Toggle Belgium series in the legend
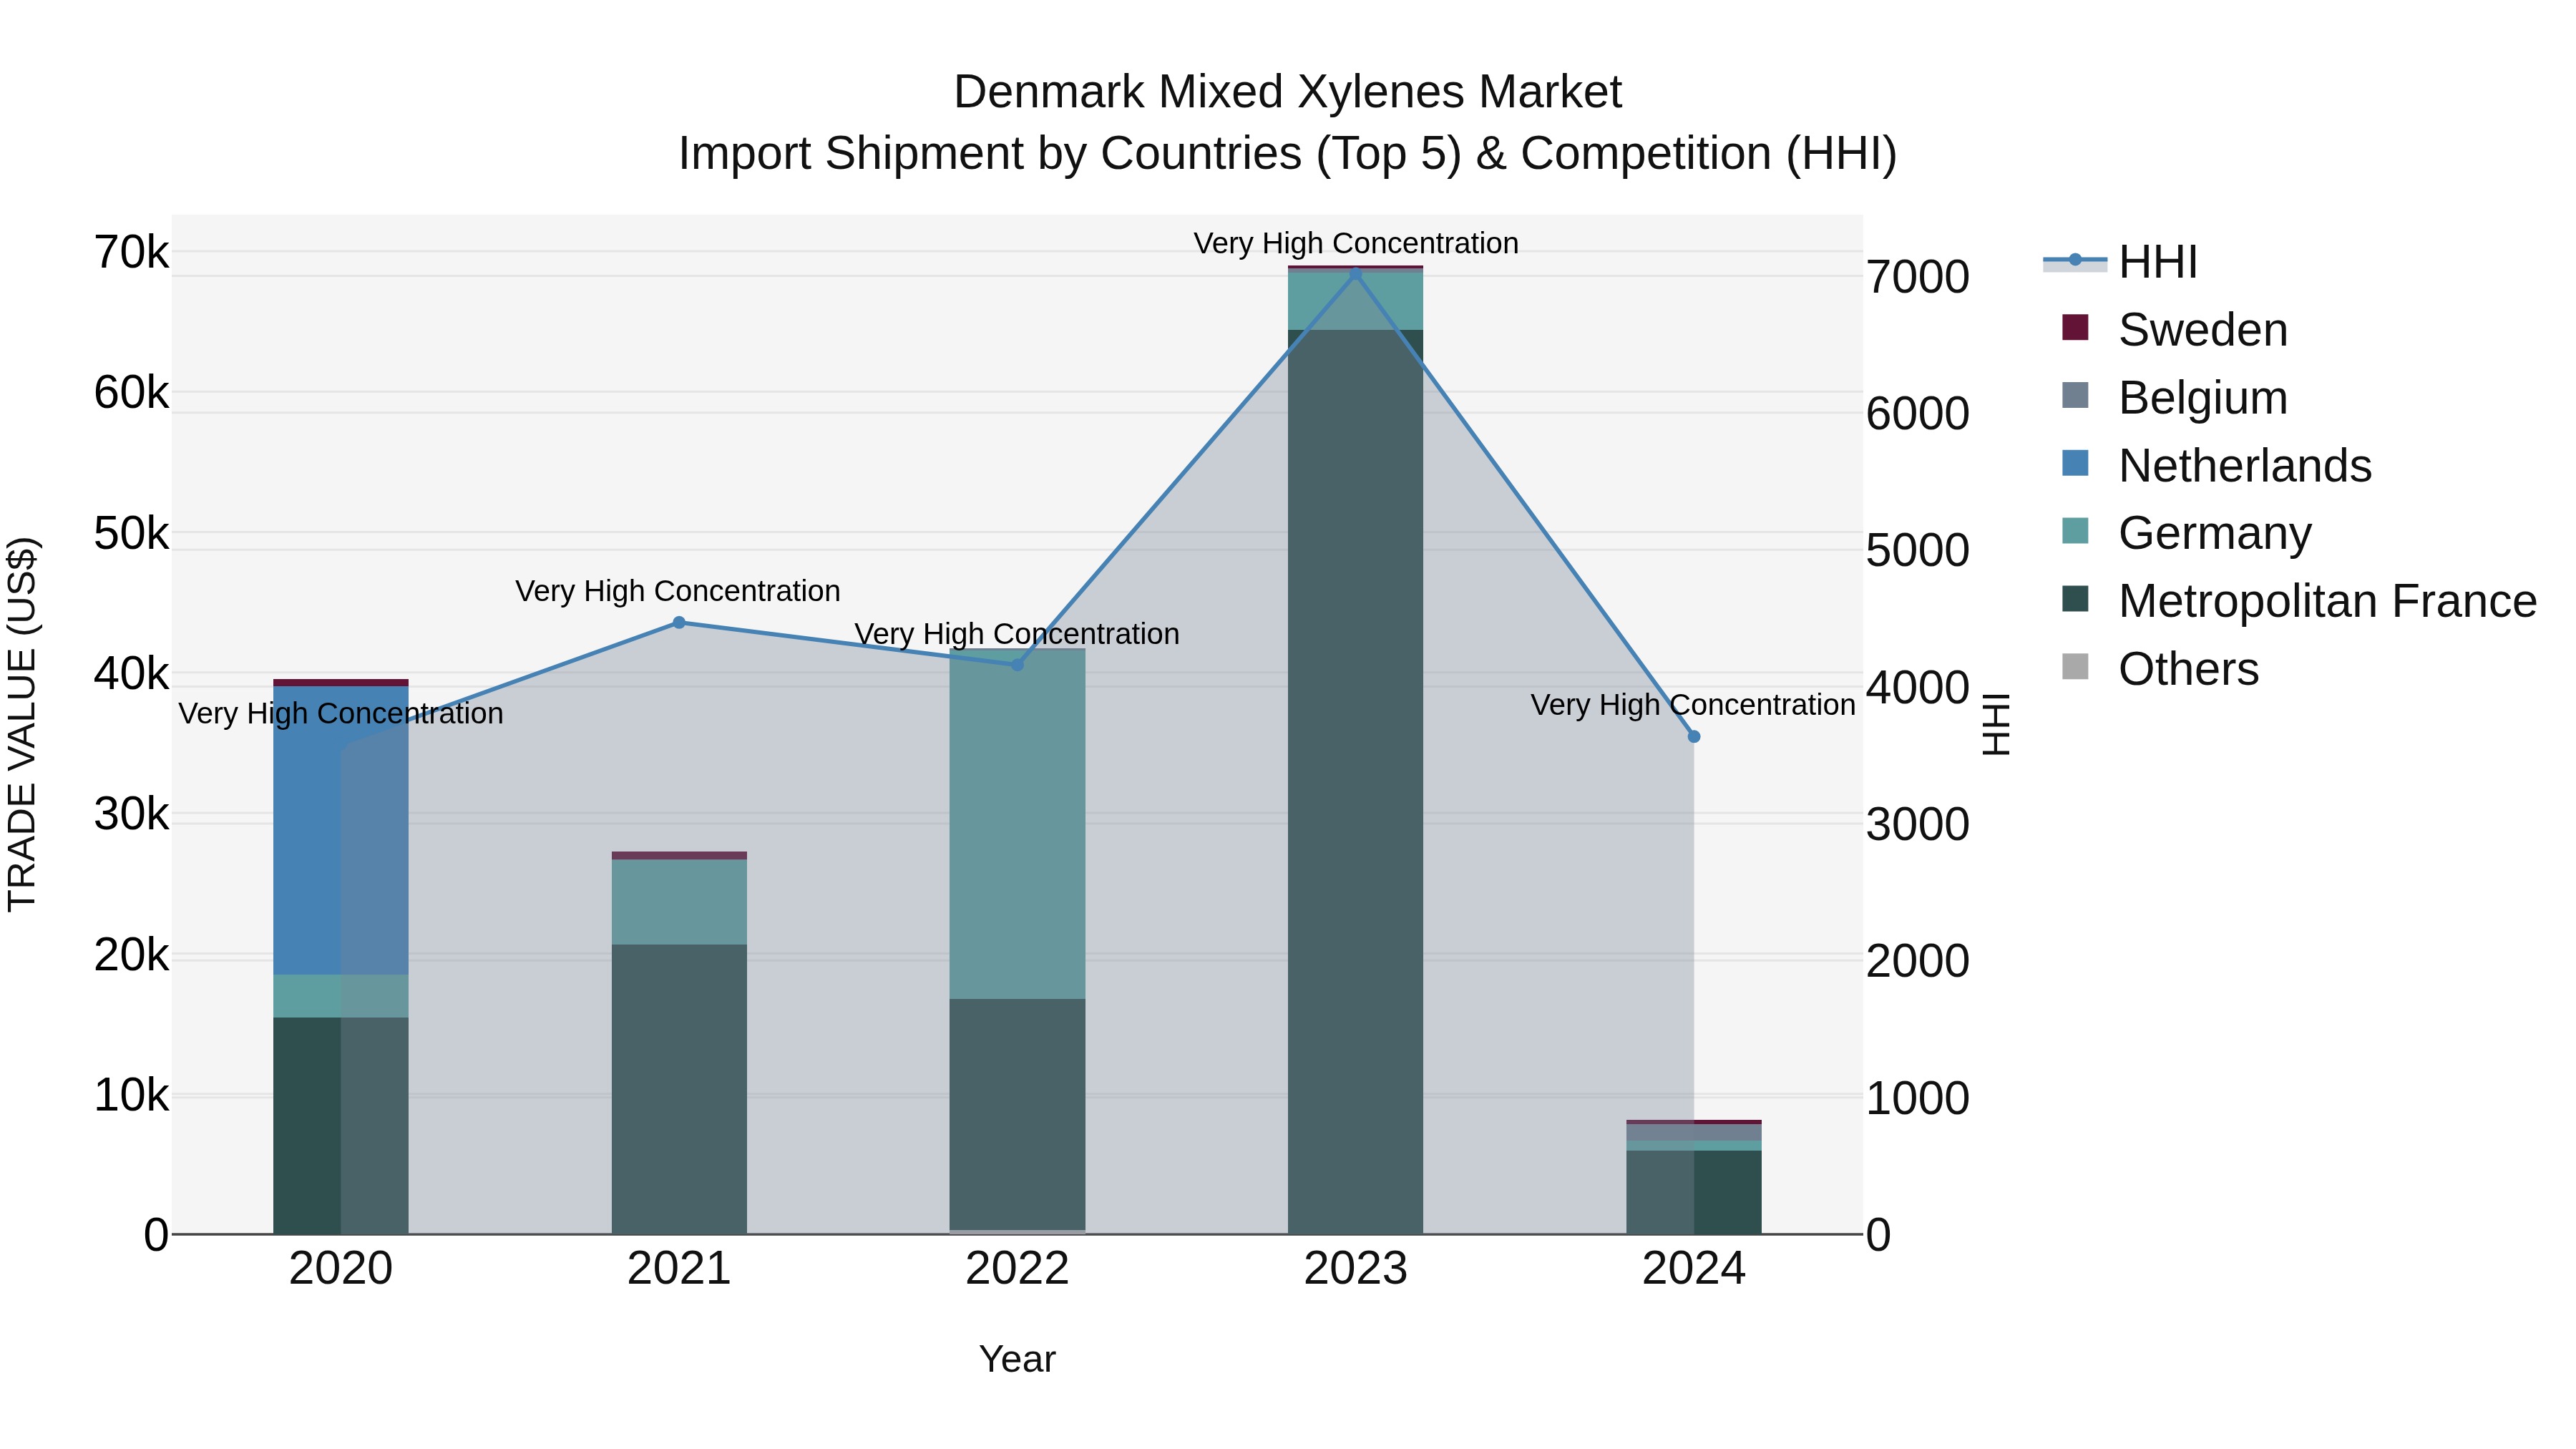The width and height of the screenshot is (2576, 1449). click(x=2176, y=398)
